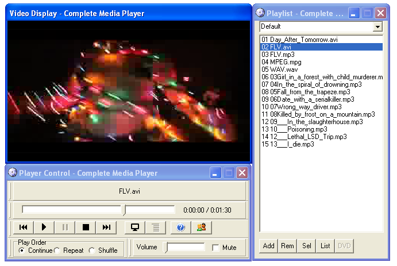Toggle the video display monitor icon
This screenshot has height=266, width=397.
point(135,228)
